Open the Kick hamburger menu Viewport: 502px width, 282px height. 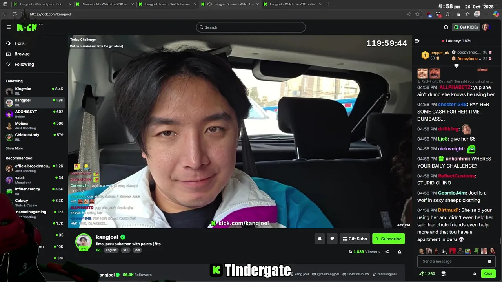pyautogui.click(x=9, y=27)
